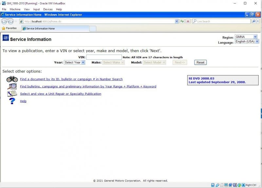The width and height of the screenshot is (262, 188).
Task: Open the Language English (USA) dropdown
Action: pyautogui.click(x=247, y=42)
